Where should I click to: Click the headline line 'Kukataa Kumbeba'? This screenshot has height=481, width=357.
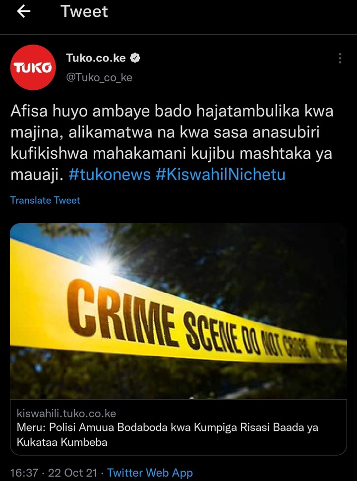(x=62, y=442)
